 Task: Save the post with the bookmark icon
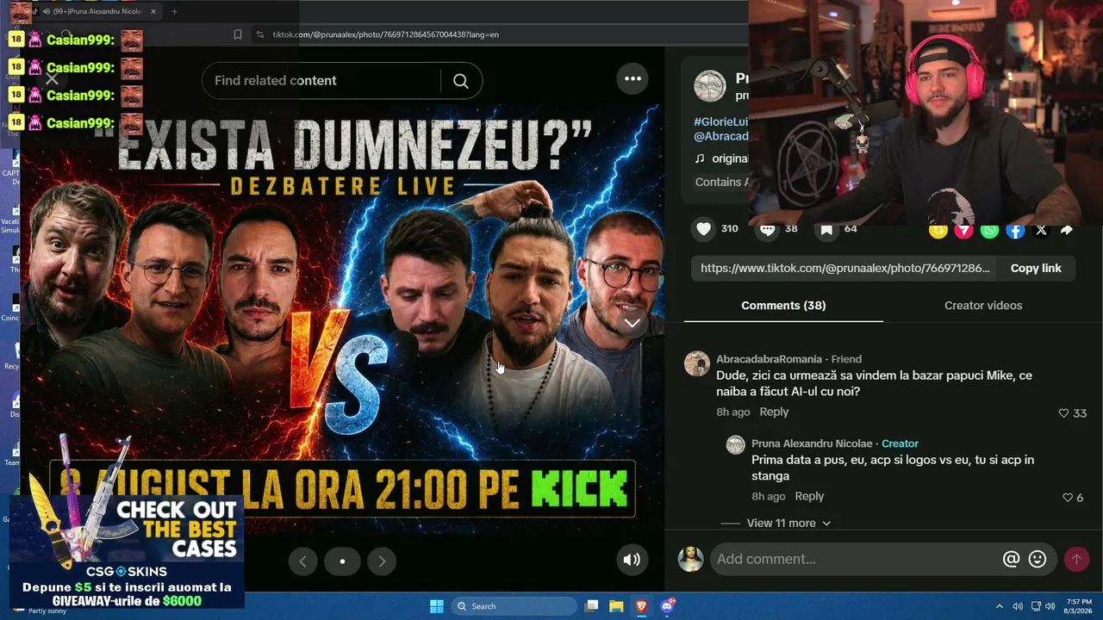pyautogui.click(x=826, y=229)
